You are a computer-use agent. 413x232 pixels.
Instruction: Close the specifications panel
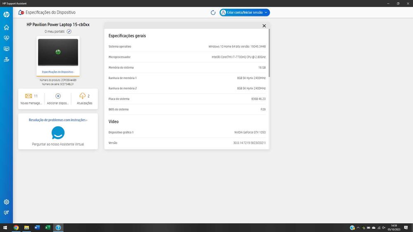tap(264, 26)
